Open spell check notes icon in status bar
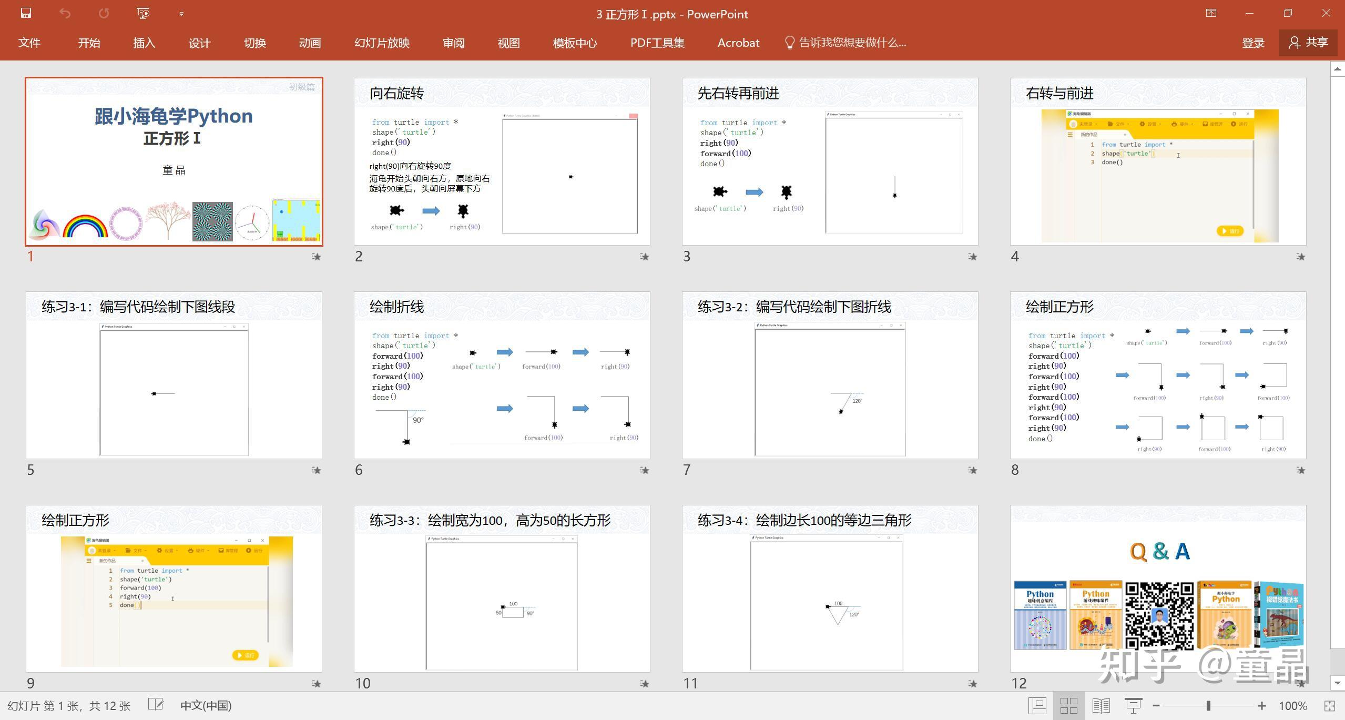 (x=156, y=705)
